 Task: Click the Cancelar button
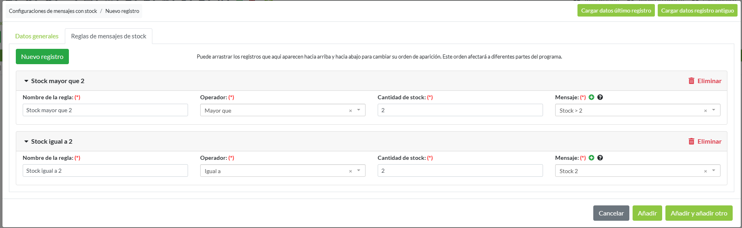click(x=611, y=213)
